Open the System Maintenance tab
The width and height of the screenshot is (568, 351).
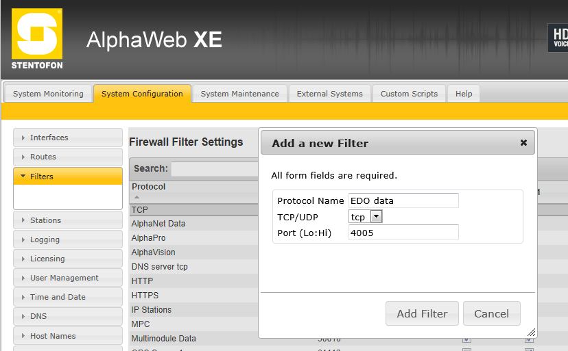(x=239, y=94)
